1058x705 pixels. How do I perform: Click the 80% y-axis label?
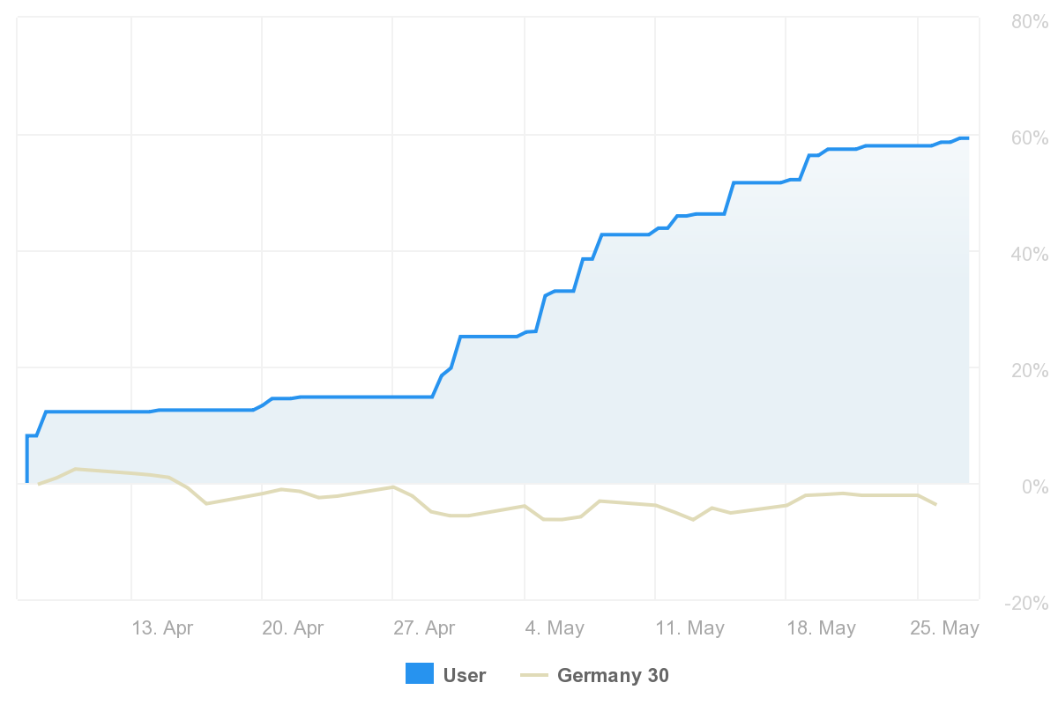(x=1028, y=21)
